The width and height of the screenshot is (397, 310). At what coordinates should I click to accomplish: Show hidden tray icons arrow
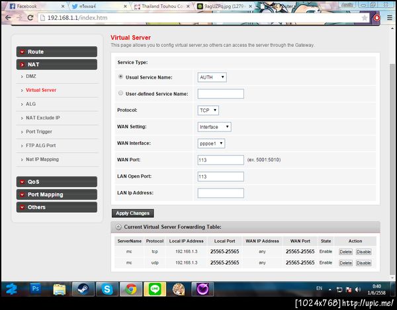[x=330, y=290]
